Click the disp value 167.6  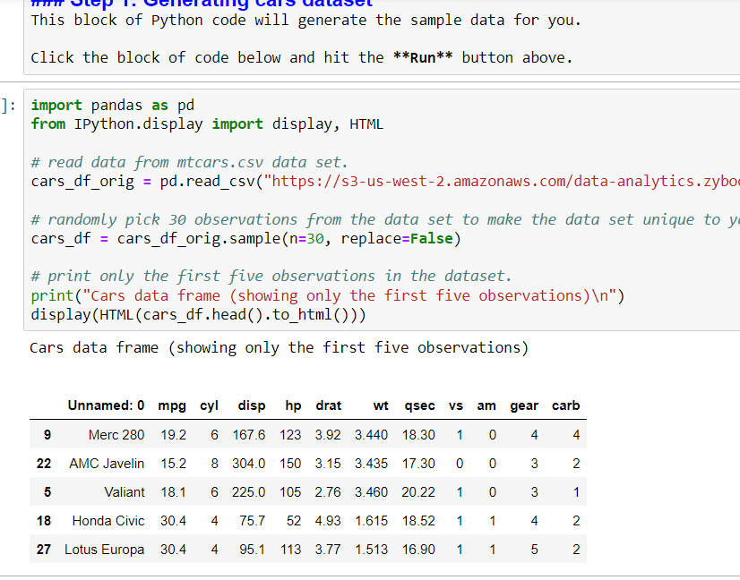(x=249, y=435)
